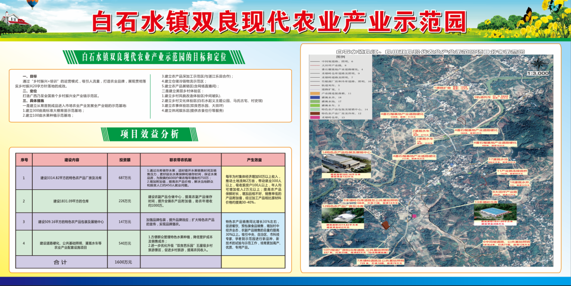Click map label 13禾塘岭仓库
Viewport: 571px width, 286px height.
coord(486,202)
